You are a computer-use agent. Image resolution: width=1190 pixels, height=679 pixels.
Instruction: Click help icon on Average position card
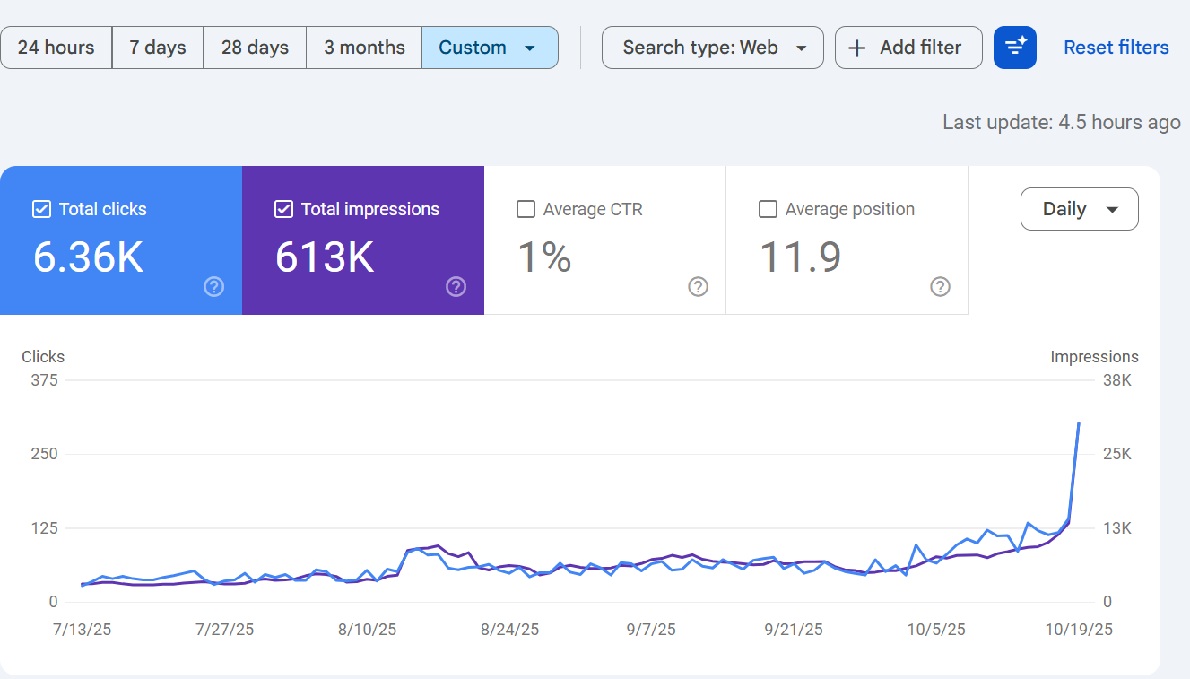[x=940, y=287]
